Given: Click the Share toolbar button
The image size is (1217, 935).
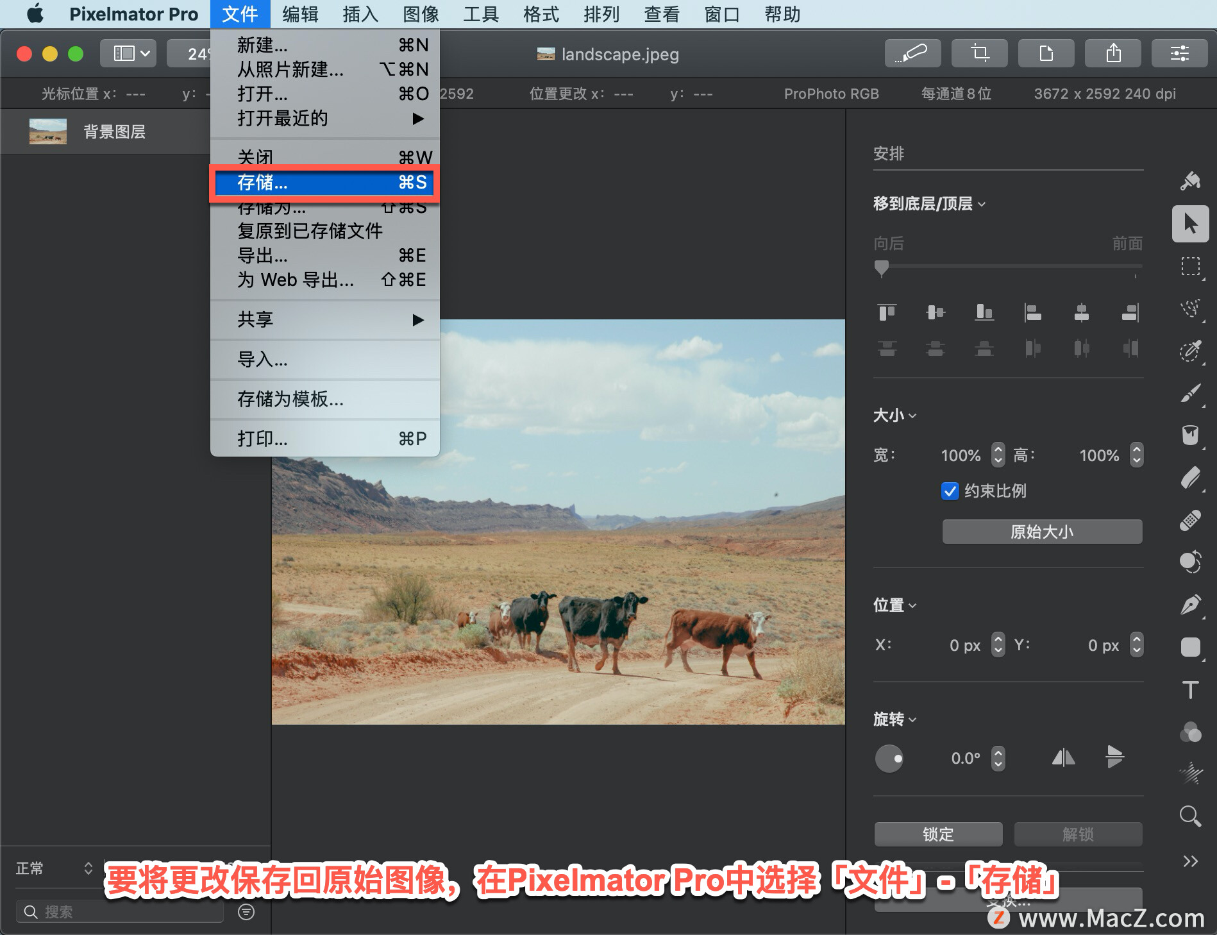Looking at the screenshot, I should [x=1113, y=53].
